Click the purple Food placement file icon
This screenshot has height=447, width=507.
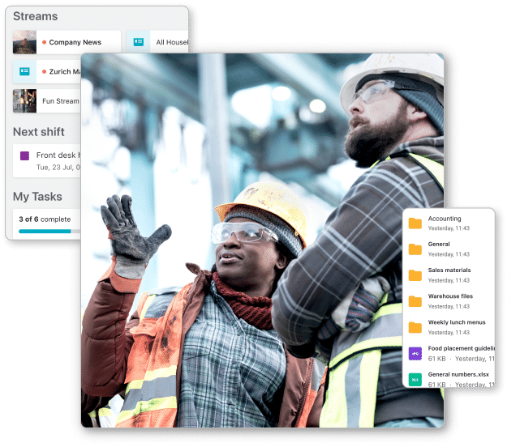pos(415,353)
